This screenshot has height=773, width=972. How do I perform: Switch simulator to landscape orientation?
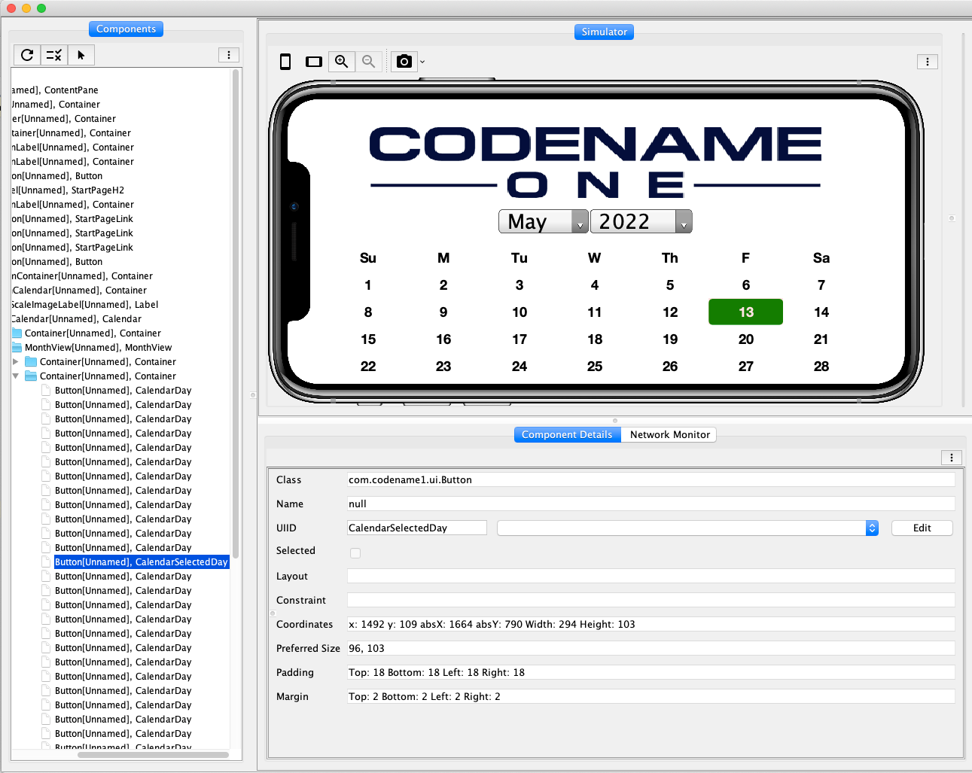coord(314,62)
